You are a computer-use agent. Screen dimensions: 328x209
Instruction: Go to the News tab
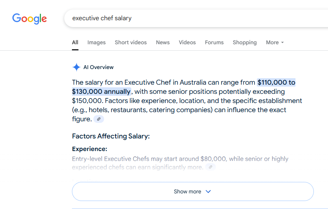(x=163, y=42)
